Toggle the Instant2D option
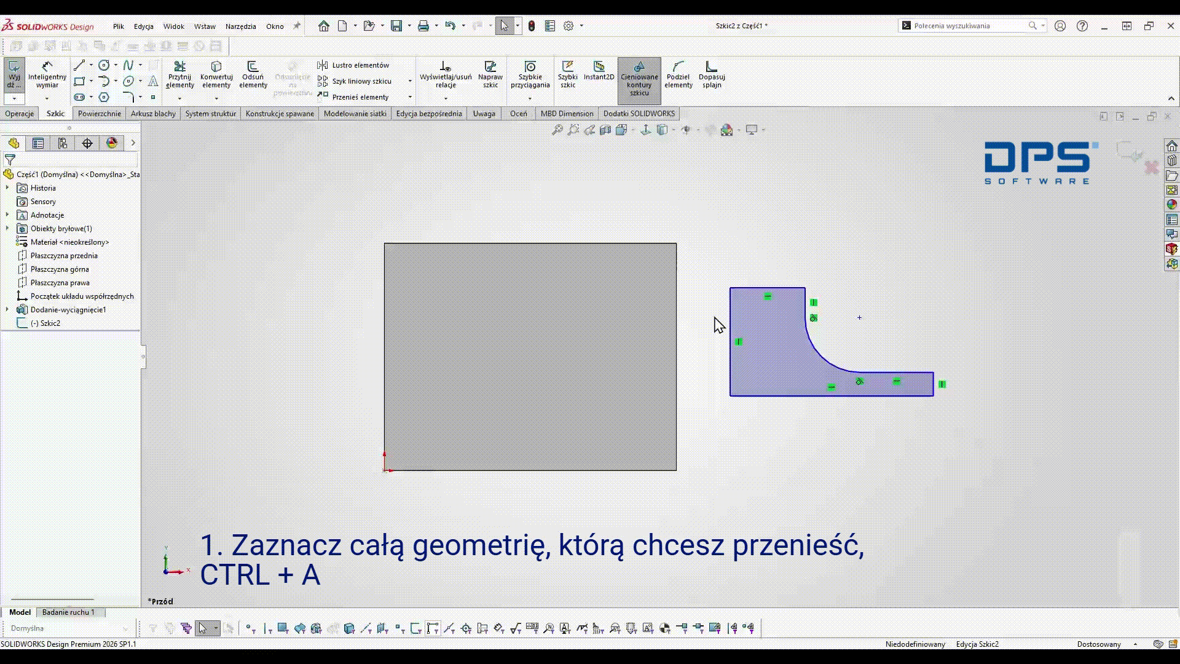 pyautogui.click(x=599, y=71)
